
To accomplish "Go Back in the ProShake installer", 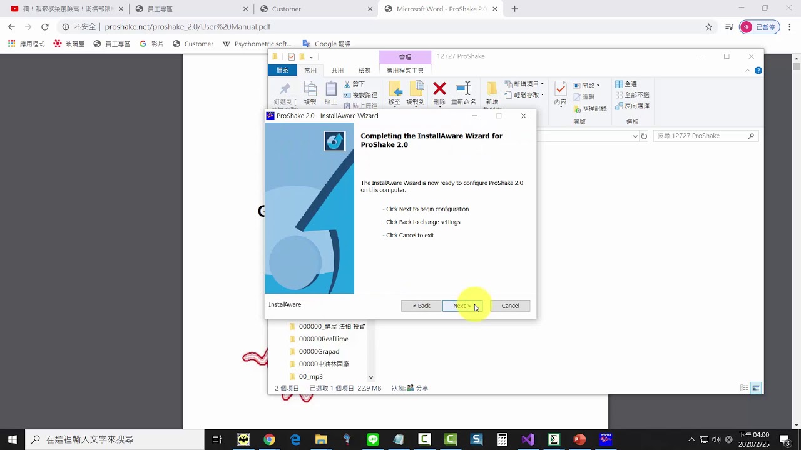I will click(x=421, y=306).
